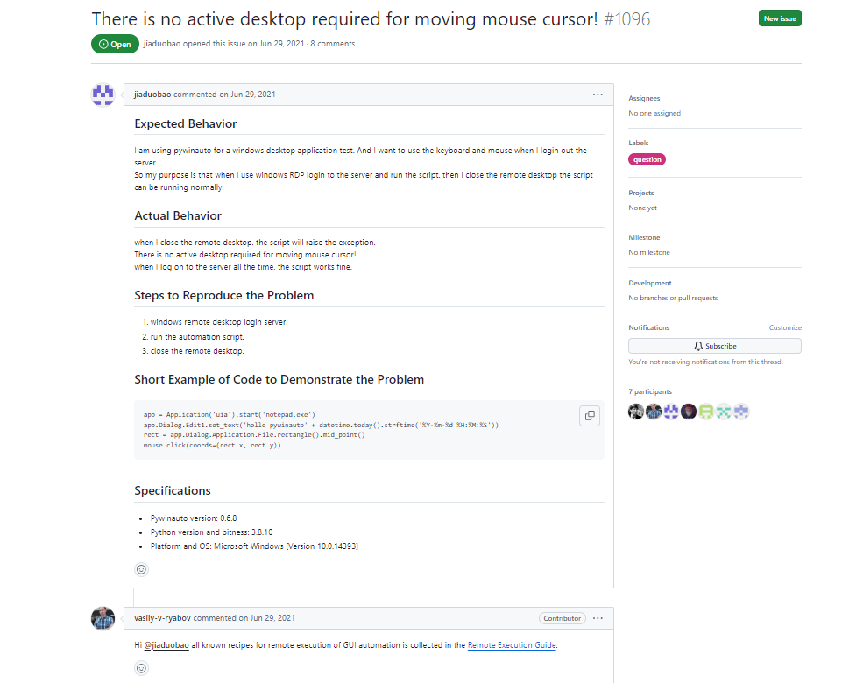Copy the code snippet with the copy icon
Viewport: 842px width, 683px height.
(x=590, y=416)
